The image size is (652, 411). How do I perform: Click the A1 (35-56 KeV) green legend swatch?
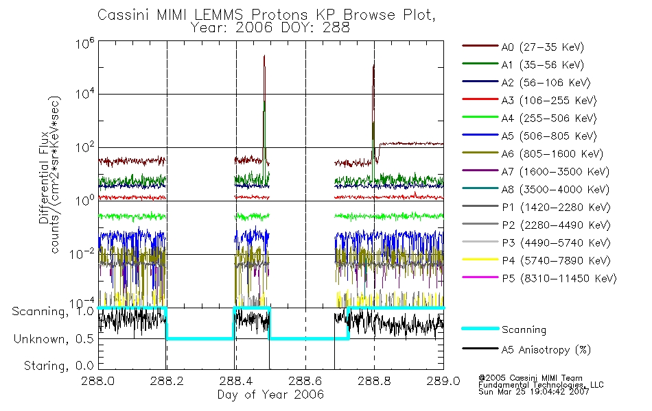tap(480, 64)
